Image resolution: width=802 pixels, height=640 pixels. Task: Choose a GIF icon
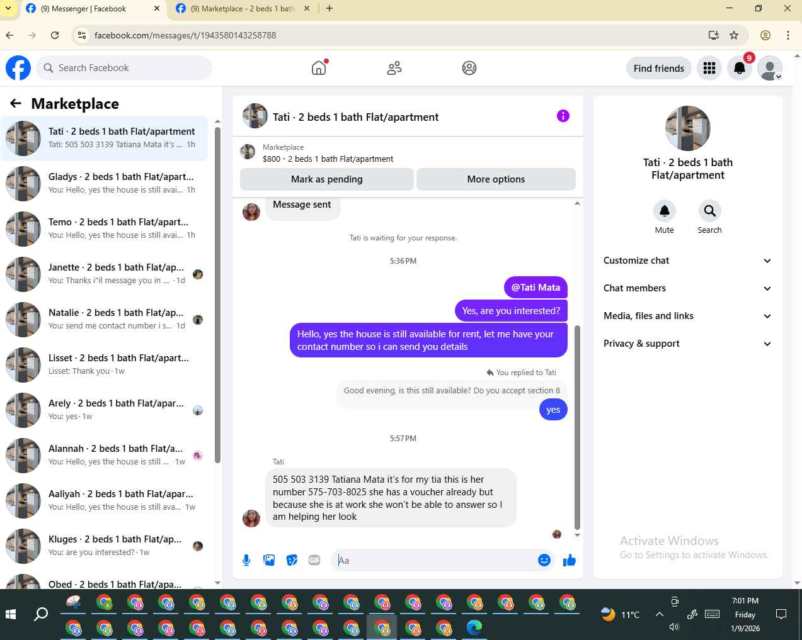click(314, 560)
